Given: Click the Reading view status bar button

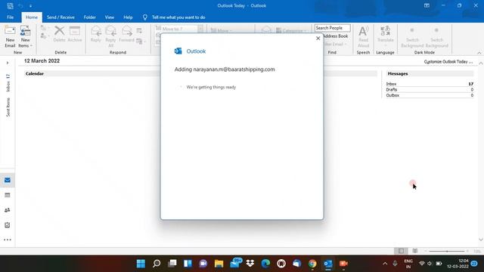Looking at the screenshot, I should coord(415,251).
